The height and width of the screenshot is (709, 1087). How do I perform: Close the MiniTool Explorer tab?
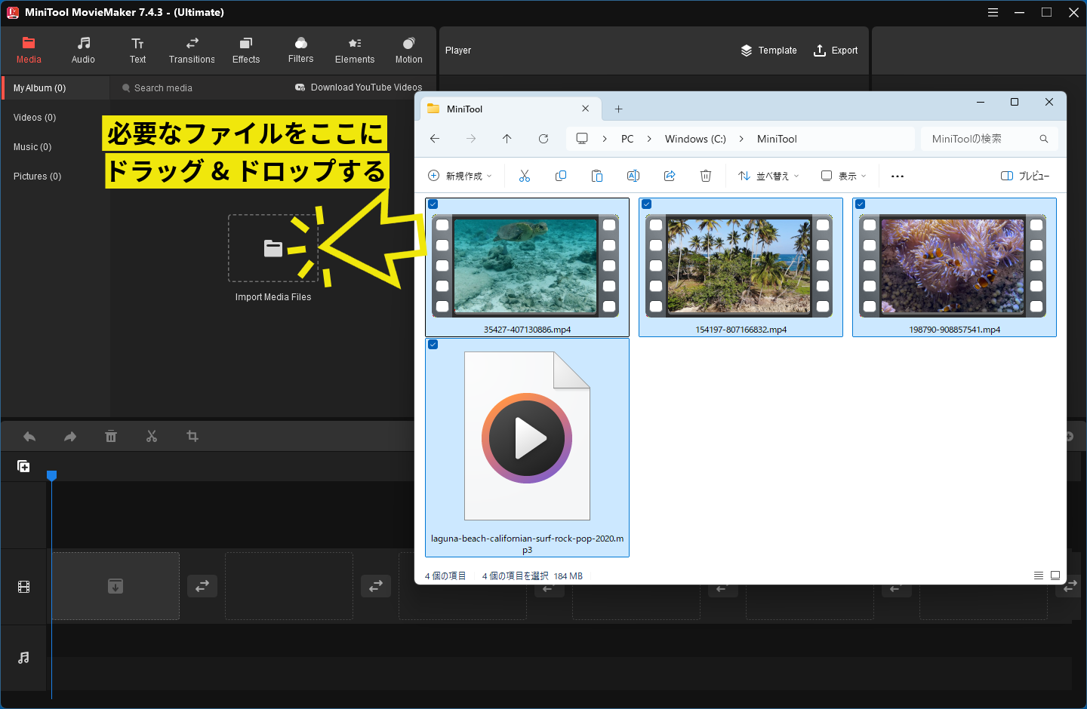coord(585,109)
